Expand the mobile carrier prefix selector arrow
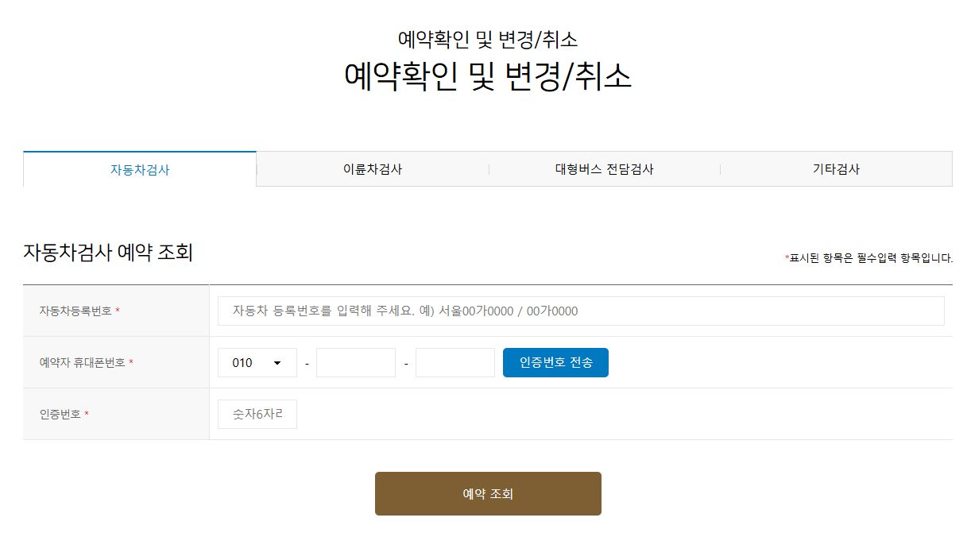The width and height of the screenshot is (971, 533). click(x=278, y=362)
